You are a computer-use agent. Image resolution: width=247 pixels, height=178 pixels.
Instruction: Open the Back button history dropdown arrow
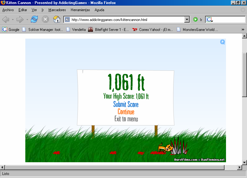tap(13, 19)
